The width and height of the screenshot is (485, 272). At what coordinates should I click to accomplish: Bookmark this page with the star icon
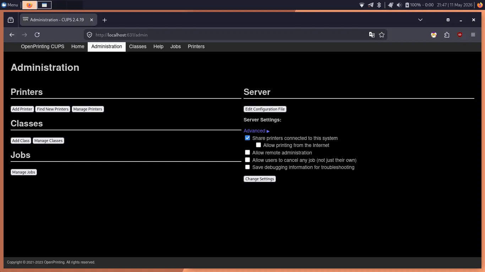[x=382, y=35]
